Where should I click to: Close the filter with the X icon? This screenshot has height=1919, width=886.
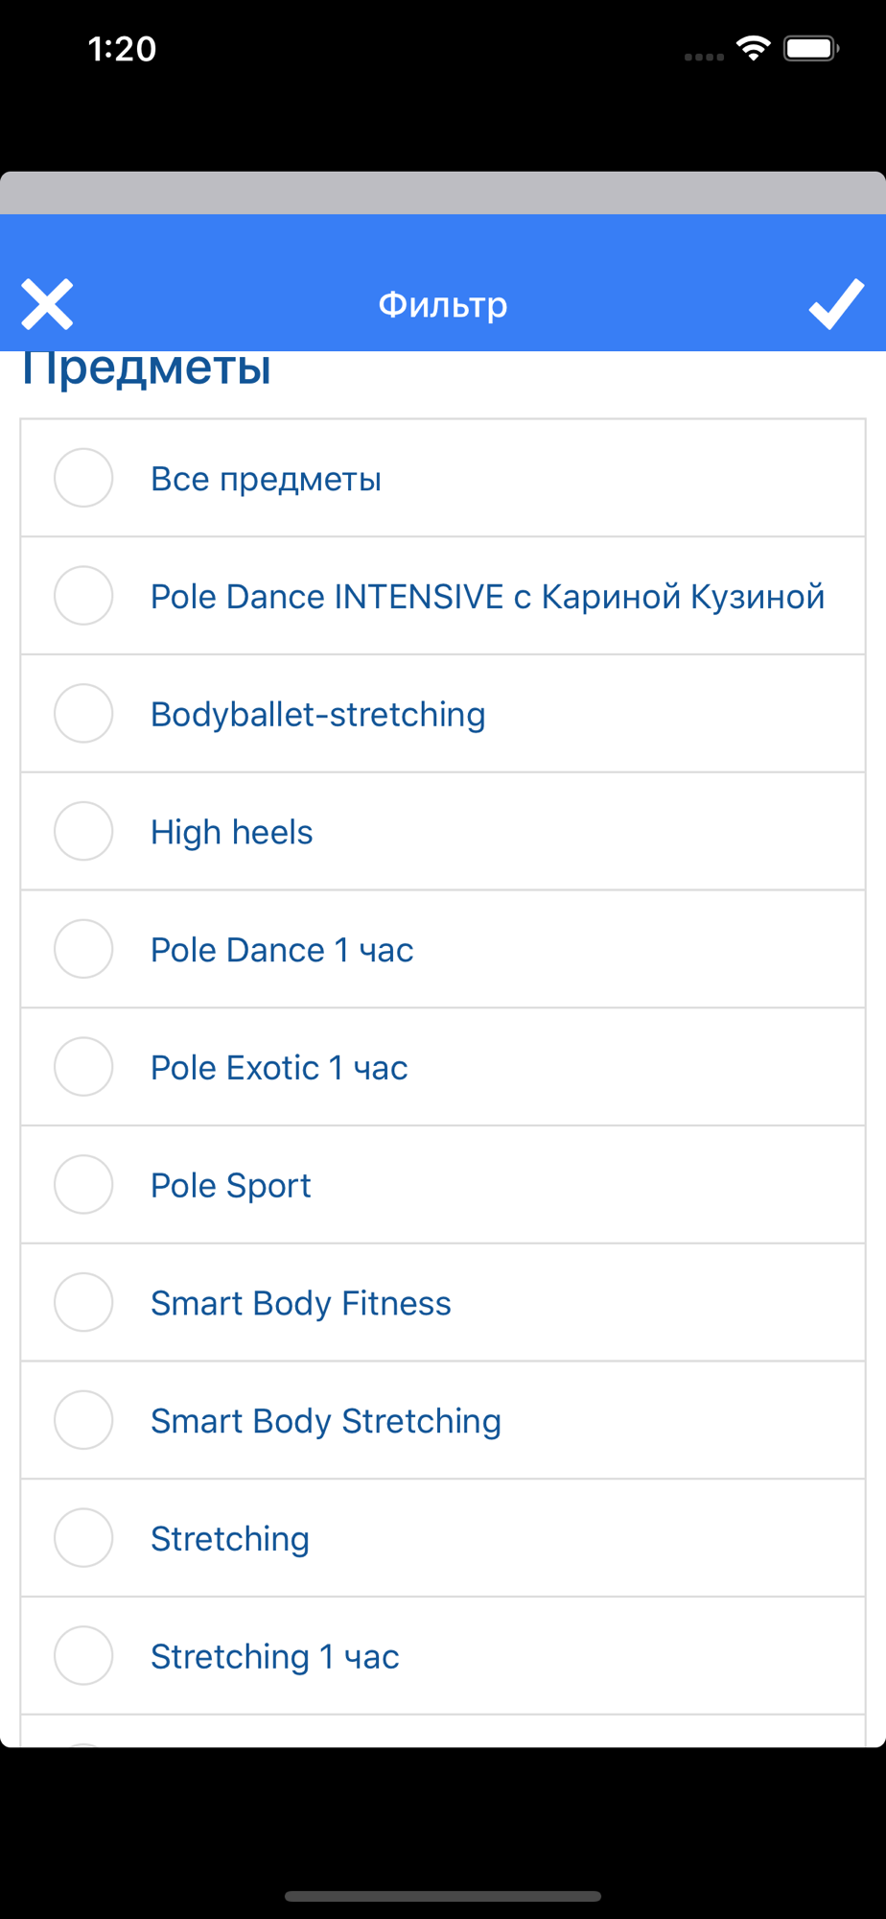[x=47, y=305]
